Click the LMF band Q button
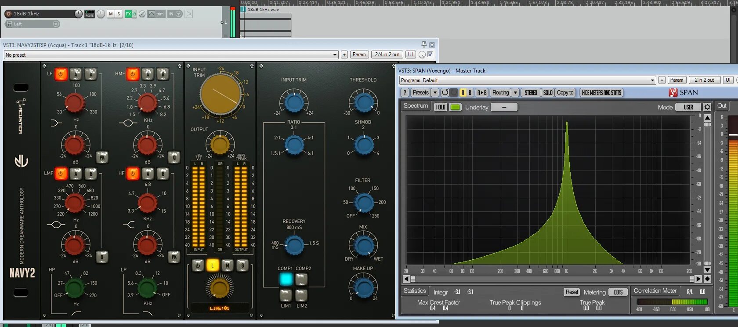The width and height of the screenshot is (738, 327). (x=102, y=257)
